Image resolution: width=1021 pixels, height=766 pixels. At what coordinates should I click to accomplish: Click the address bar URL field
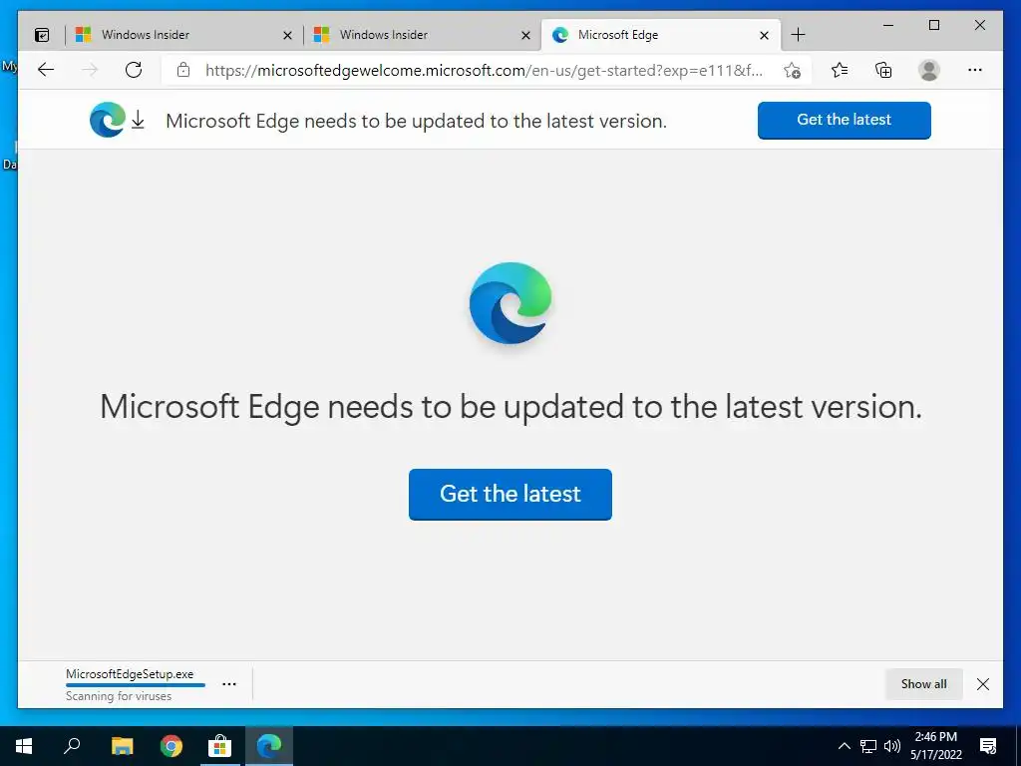484,71
